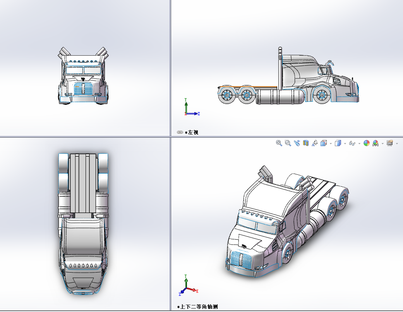Click the Zoom to Fit icon
Screen dimensions: 403x312
tap(279, 143)
